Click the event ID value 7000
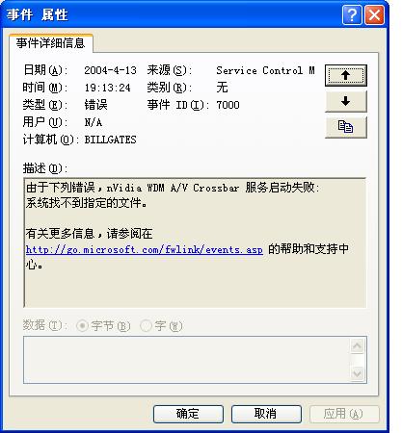 point(228,105)
